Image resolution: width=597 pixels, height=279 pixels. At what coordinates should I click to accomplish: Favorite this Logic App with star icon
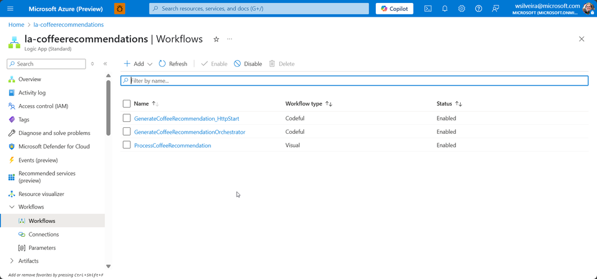216,39
